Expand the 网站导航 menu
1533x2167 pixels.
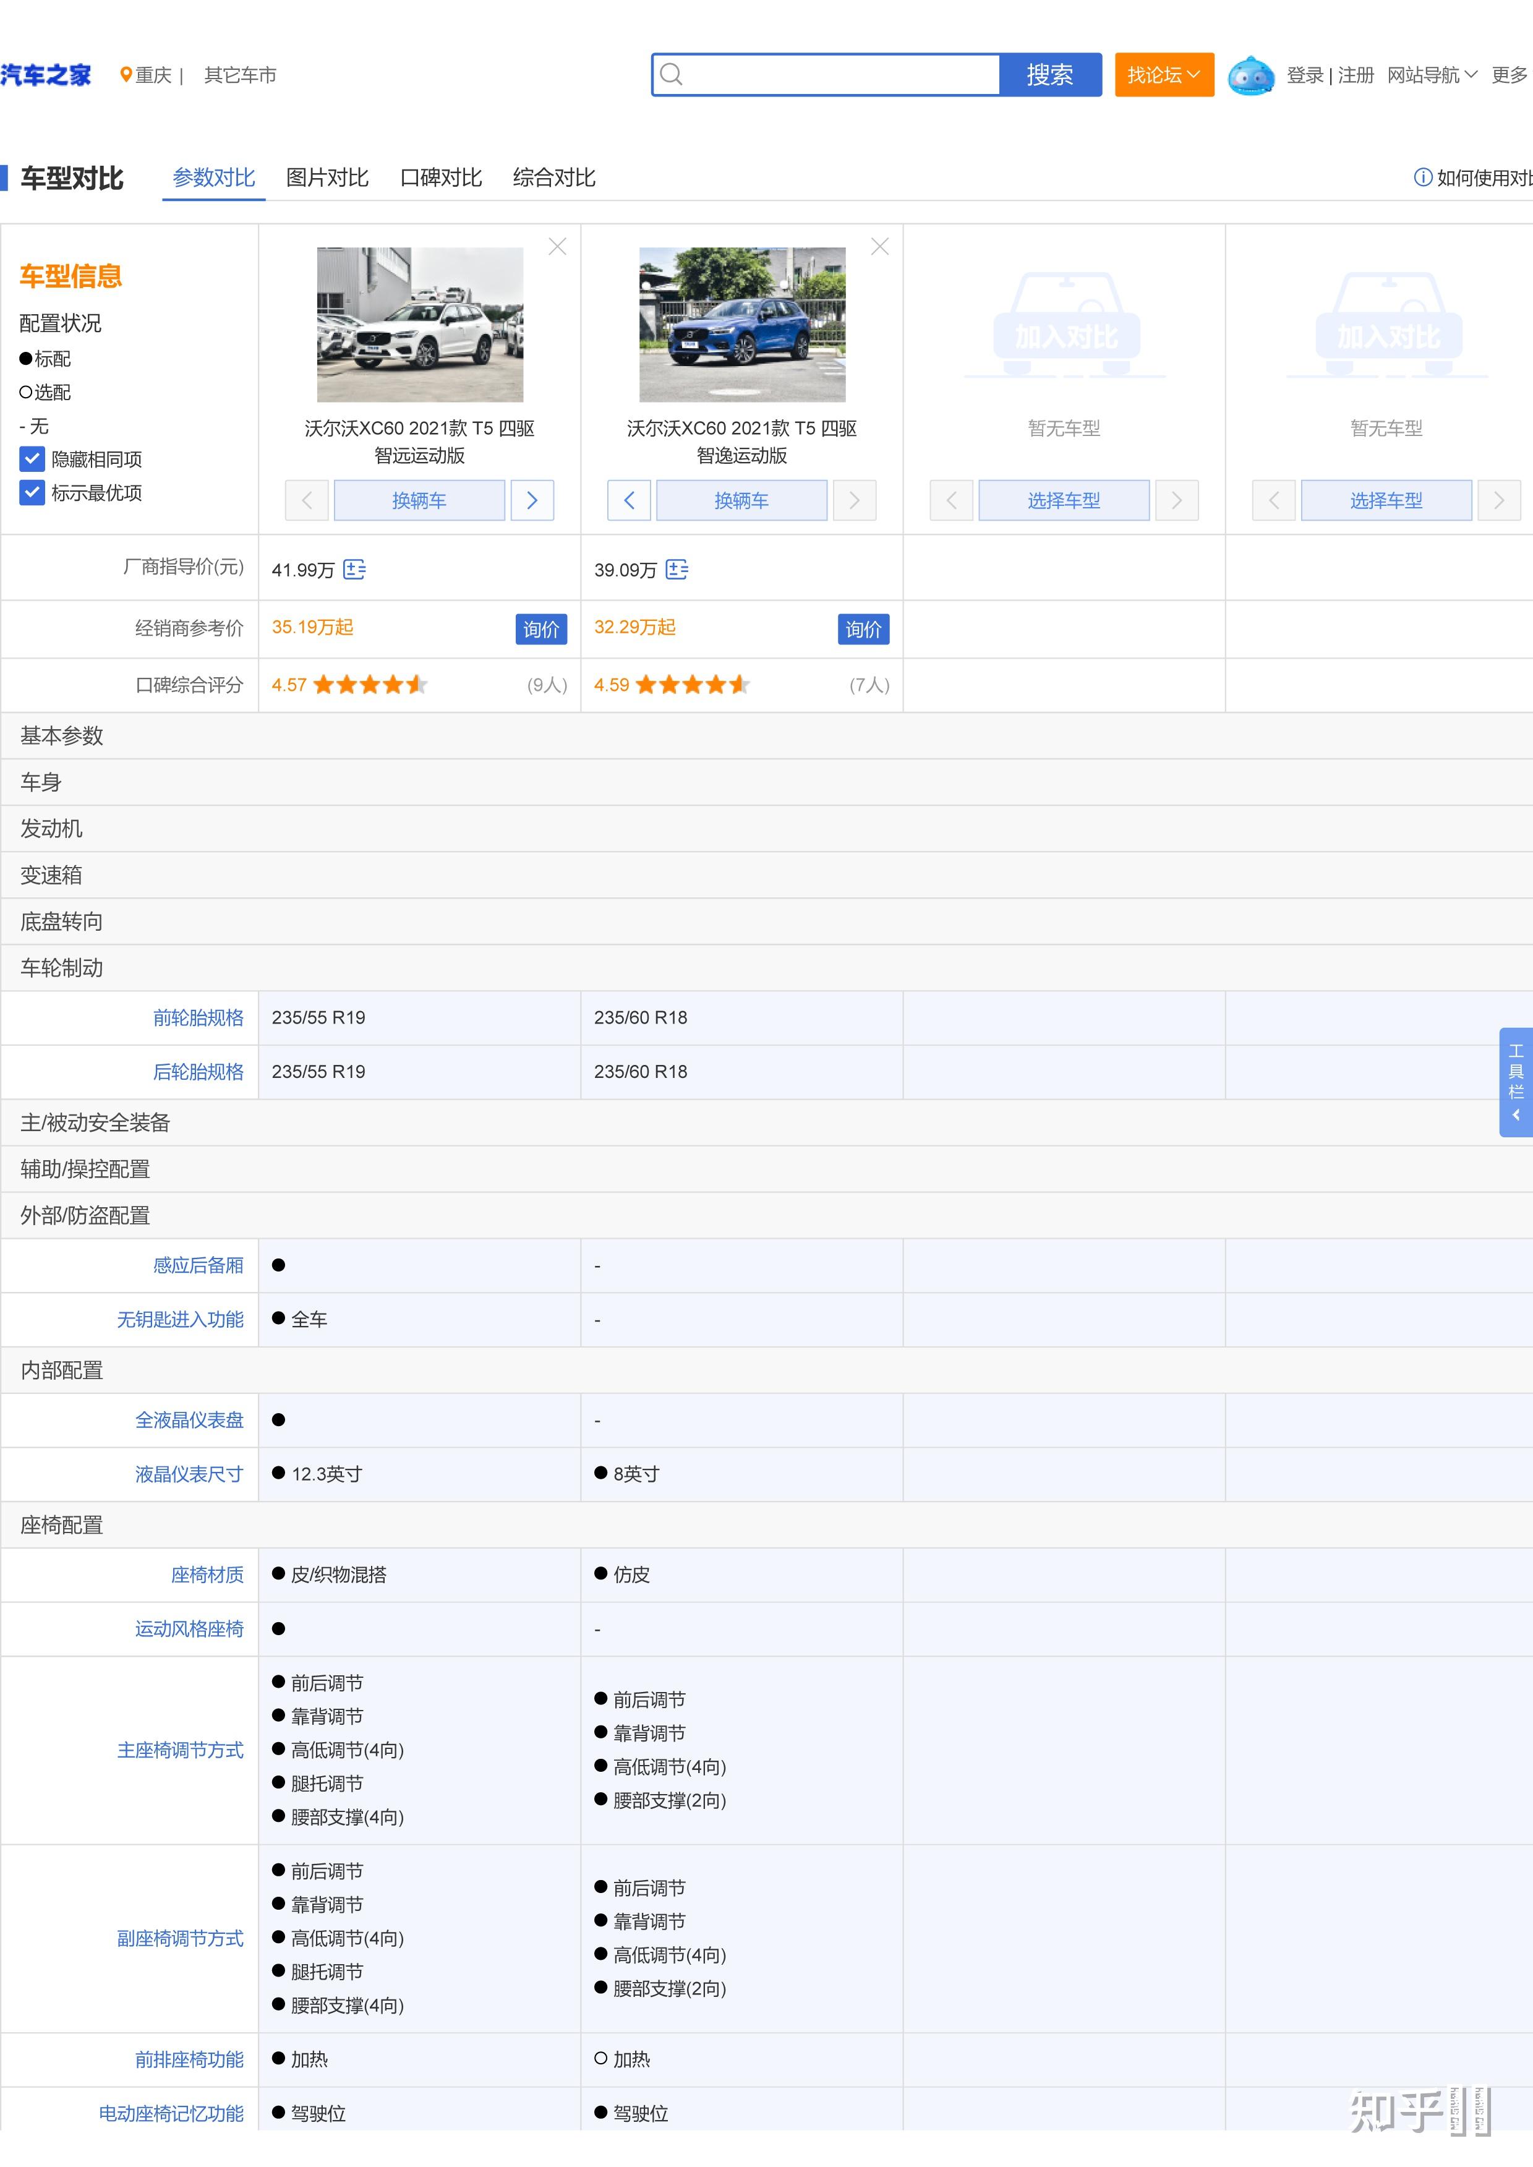click(x=1431, y=75)
